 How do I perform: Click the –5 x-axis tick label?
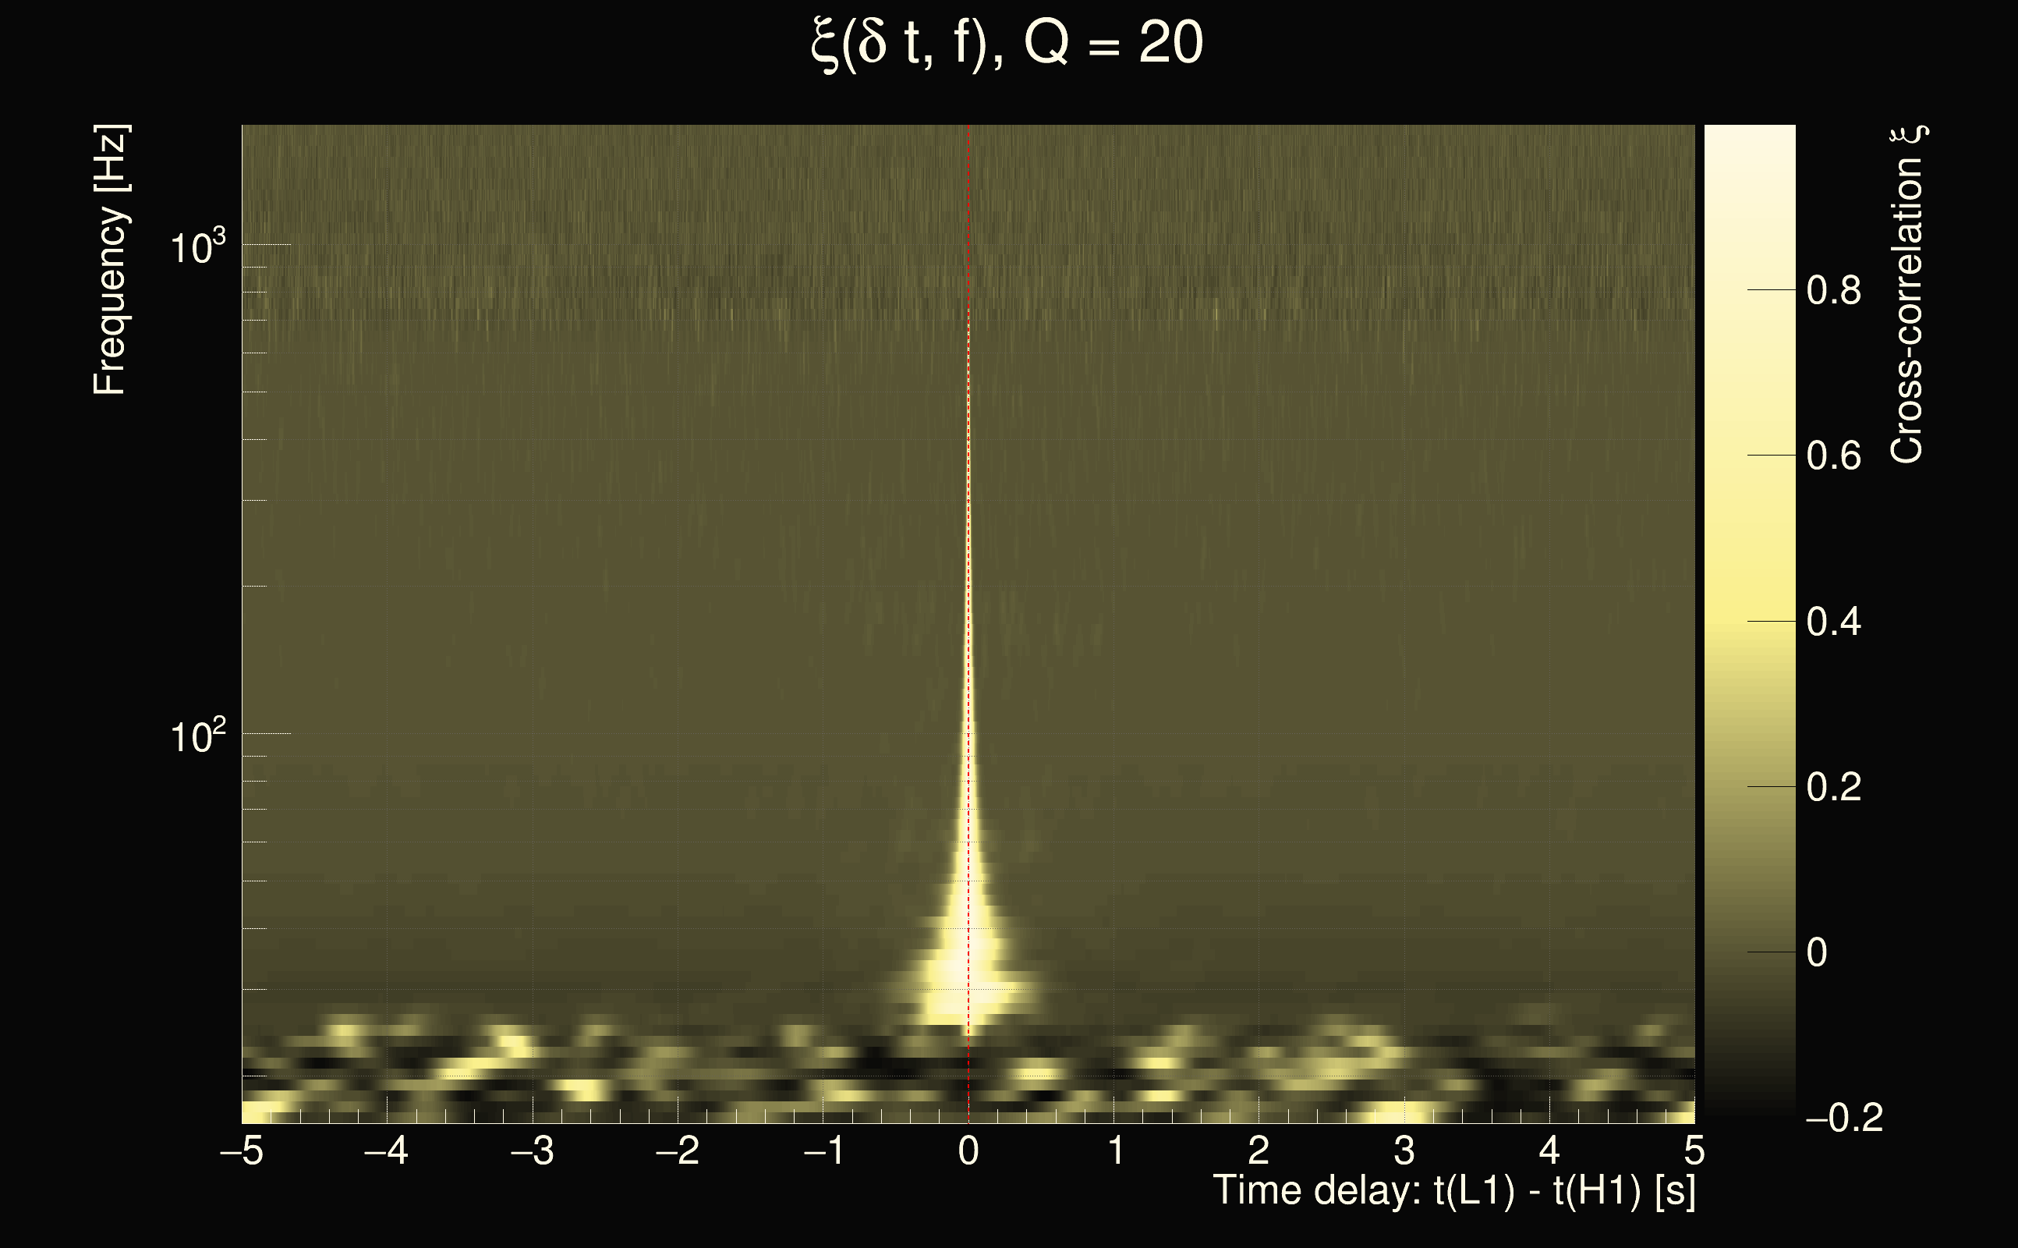click(241, 1150)
